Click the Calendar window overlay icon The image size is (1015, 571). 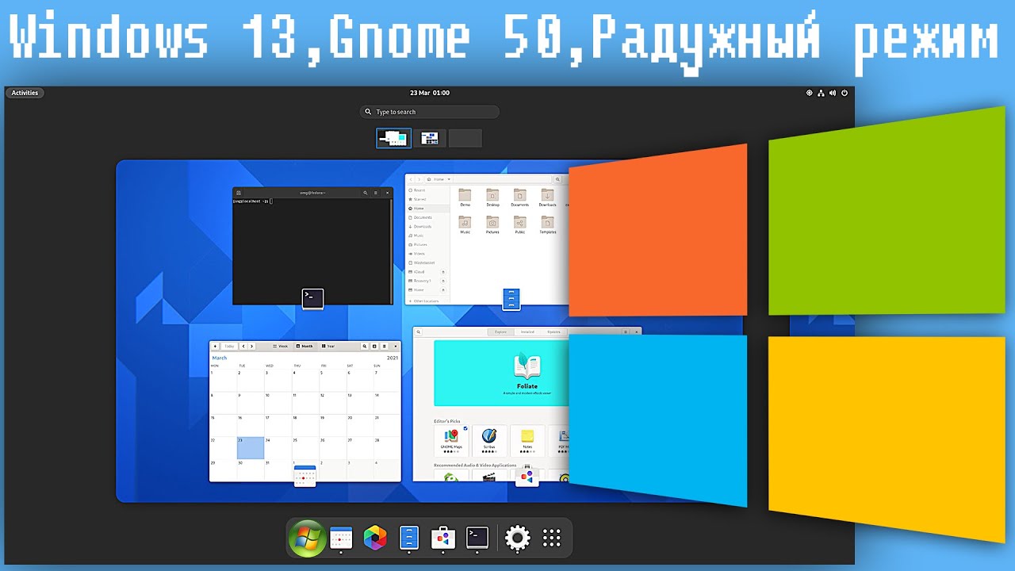tap(304, 476)
